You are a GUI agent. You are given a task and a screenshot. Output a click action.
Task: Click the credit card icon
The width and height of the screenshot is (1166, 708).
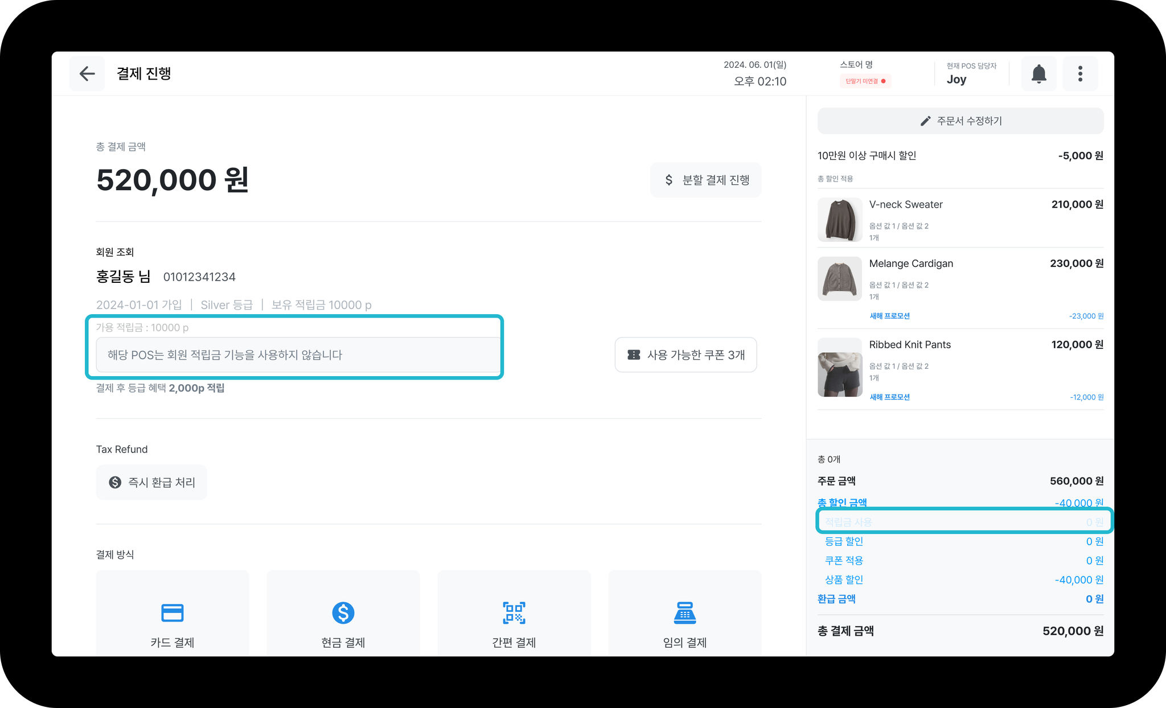pyautogui.click(x=173, y=613)
